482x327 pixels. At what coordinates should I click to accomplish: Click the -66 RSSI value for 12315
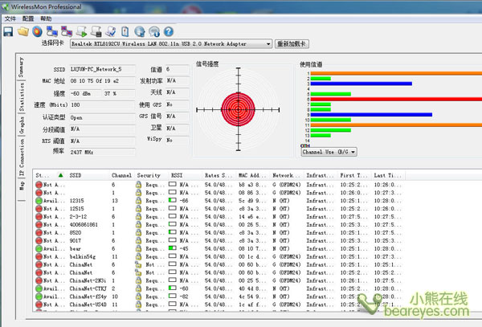(184, 201)
